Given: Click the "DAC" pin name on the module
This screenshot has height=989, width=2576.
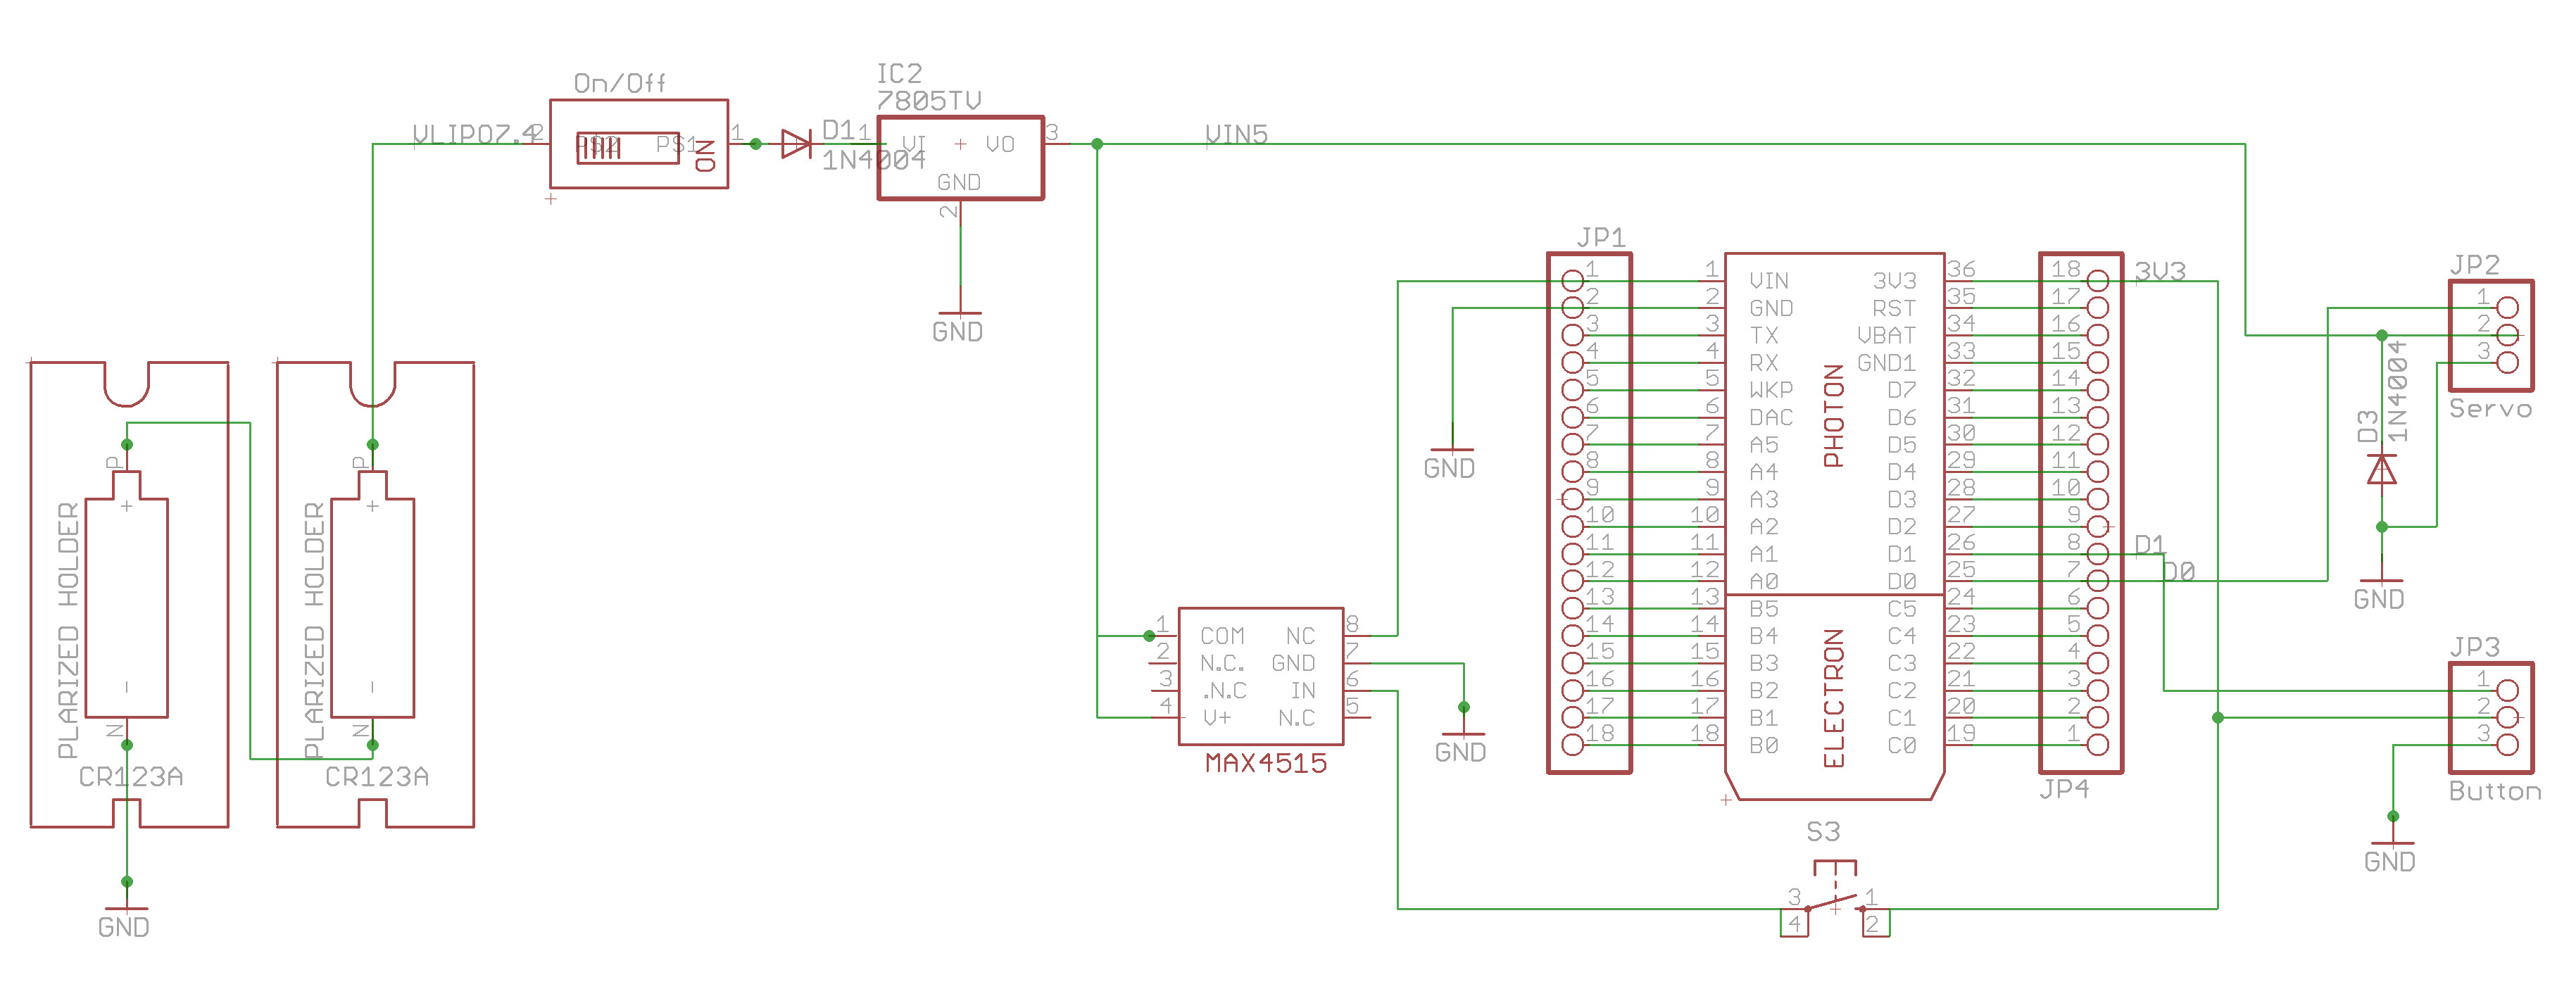Looking at the screenshot, I should point(1771,417).
